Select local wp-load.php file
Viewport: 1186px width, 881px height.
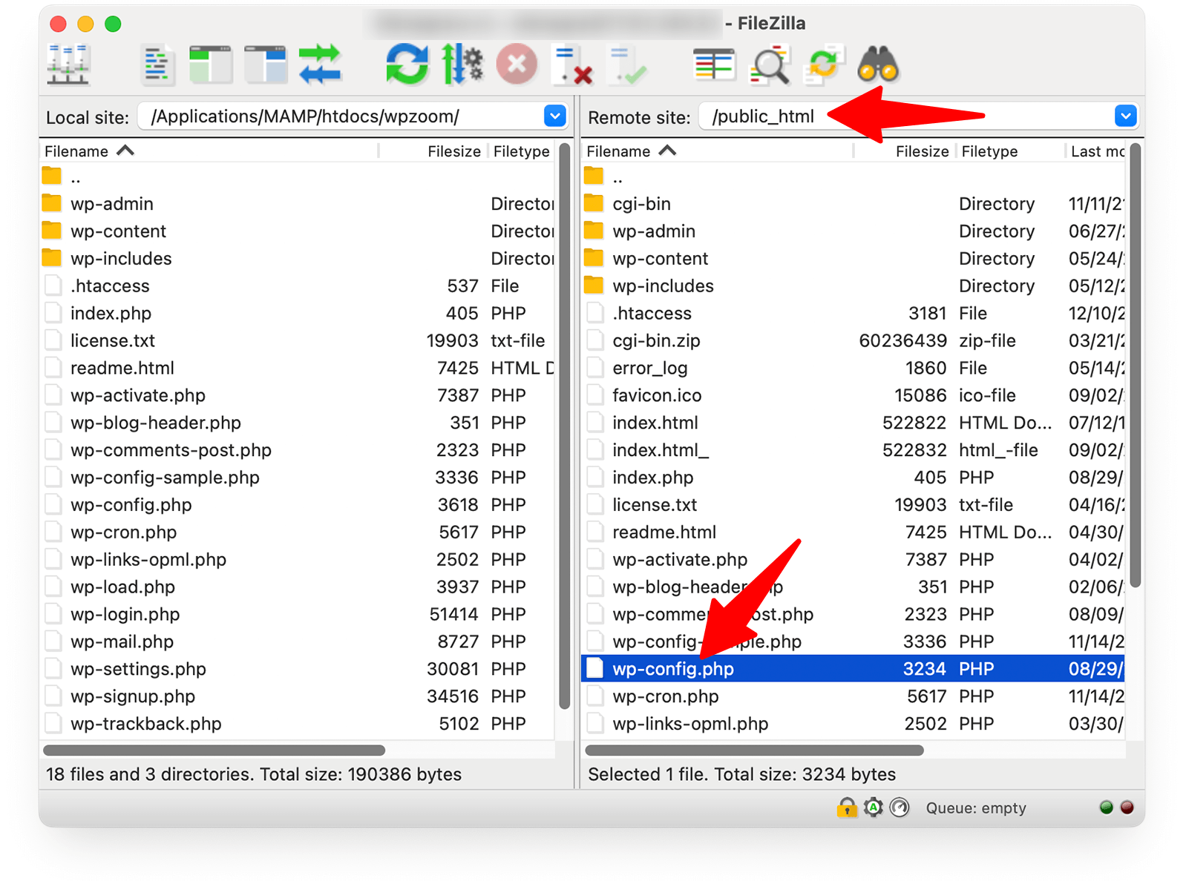pyautogui.click(x=298, y=587)
